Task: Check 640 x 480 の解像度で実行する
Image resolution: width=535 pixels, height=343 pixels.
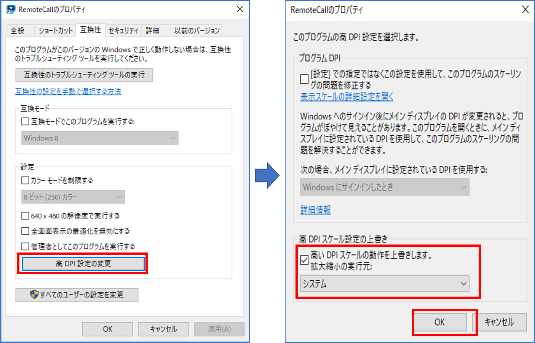Action: [25, 216]
